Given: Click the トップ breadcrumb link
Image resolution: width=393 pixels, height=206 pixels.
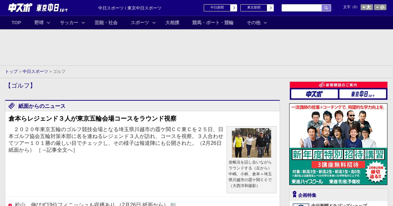Looking at the screenshot, I should click(11, 72).
